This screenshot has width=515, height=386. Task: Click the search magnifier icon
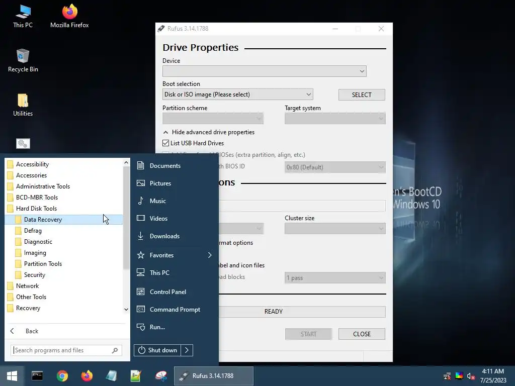click(115, 350)
